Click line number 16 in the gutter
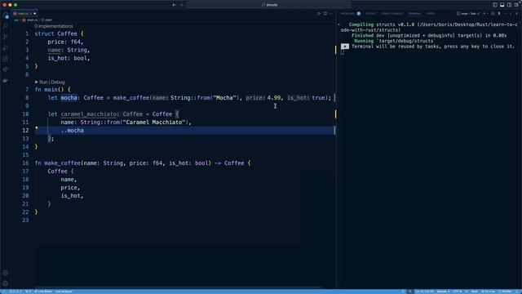This screenshot has width=522, height=294. [x=25, y=163]
